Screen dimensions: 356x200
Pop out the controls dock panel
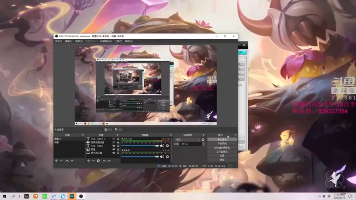point(235,135)
